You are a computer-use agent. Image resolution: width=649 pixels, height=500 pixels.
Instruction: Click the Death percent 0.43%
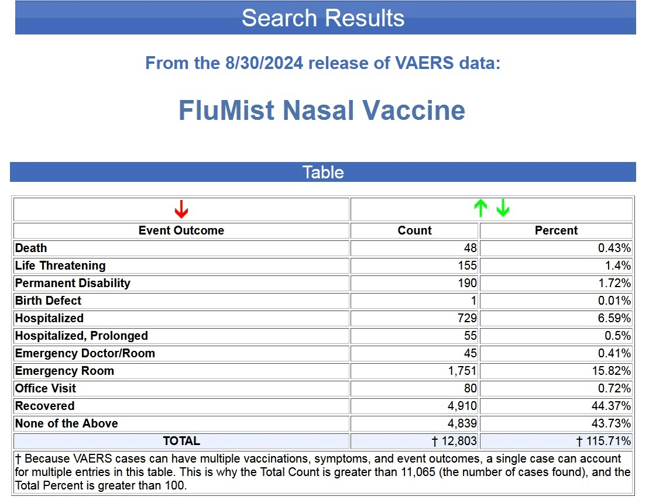[614, 248]
